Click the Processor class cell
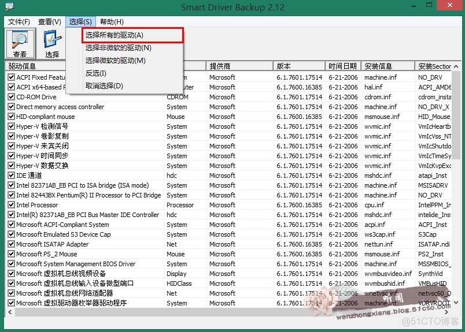Viewport: 465px width, 332px height. click(180, 204)
